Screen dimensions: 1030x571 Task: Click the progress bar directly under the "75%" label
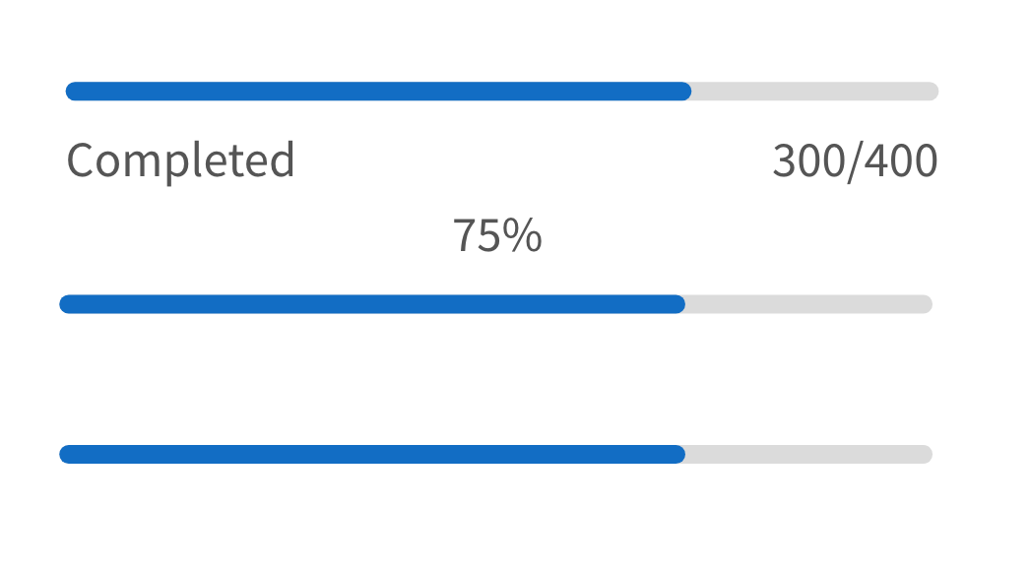496,304
